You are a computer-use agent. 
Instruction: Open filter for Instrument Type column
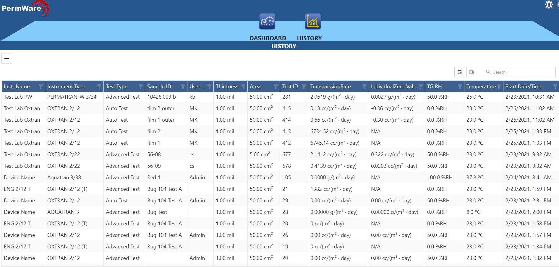99,87
